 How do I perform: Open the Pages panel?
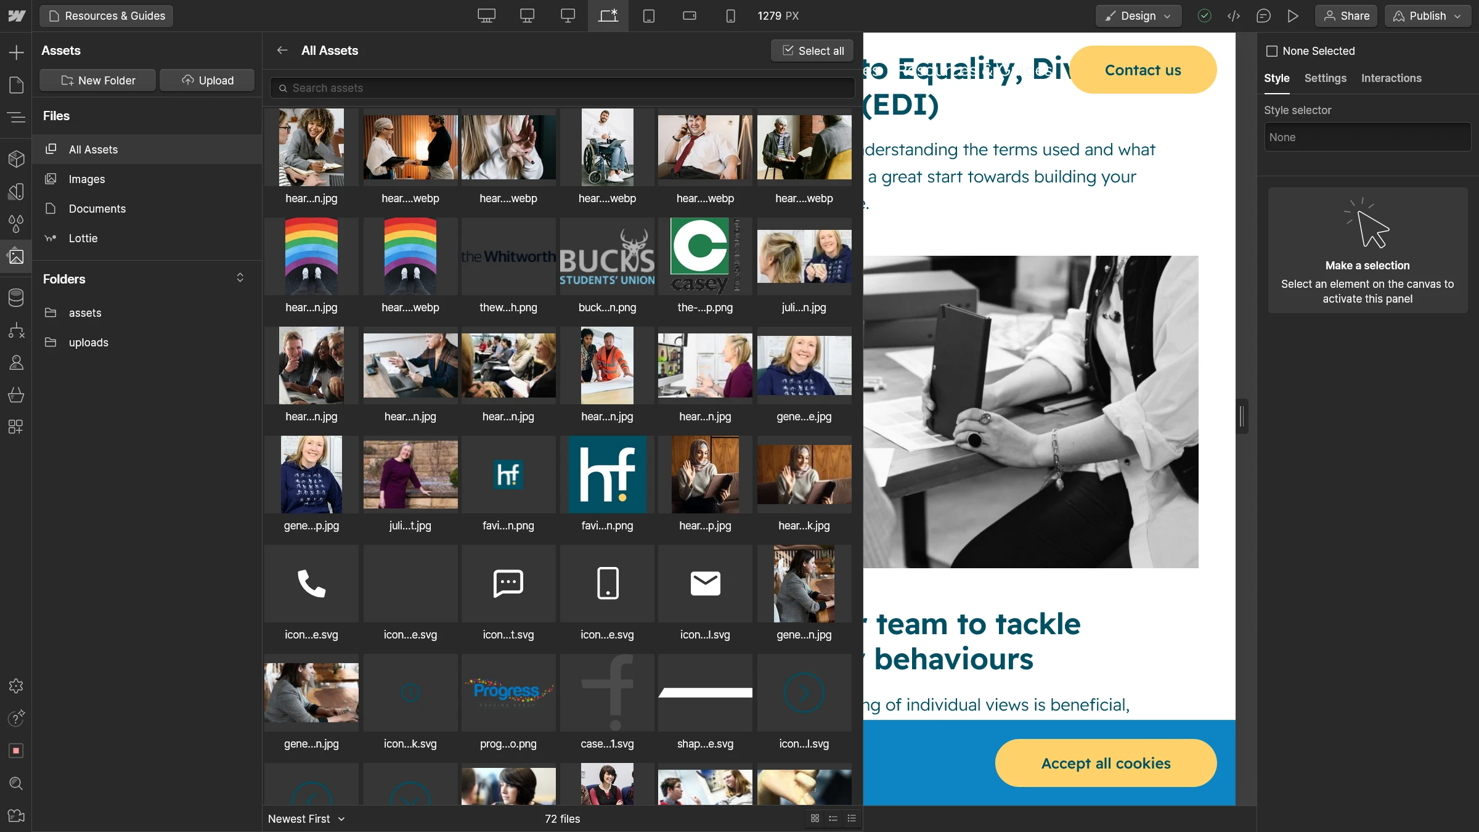[16, 84]
